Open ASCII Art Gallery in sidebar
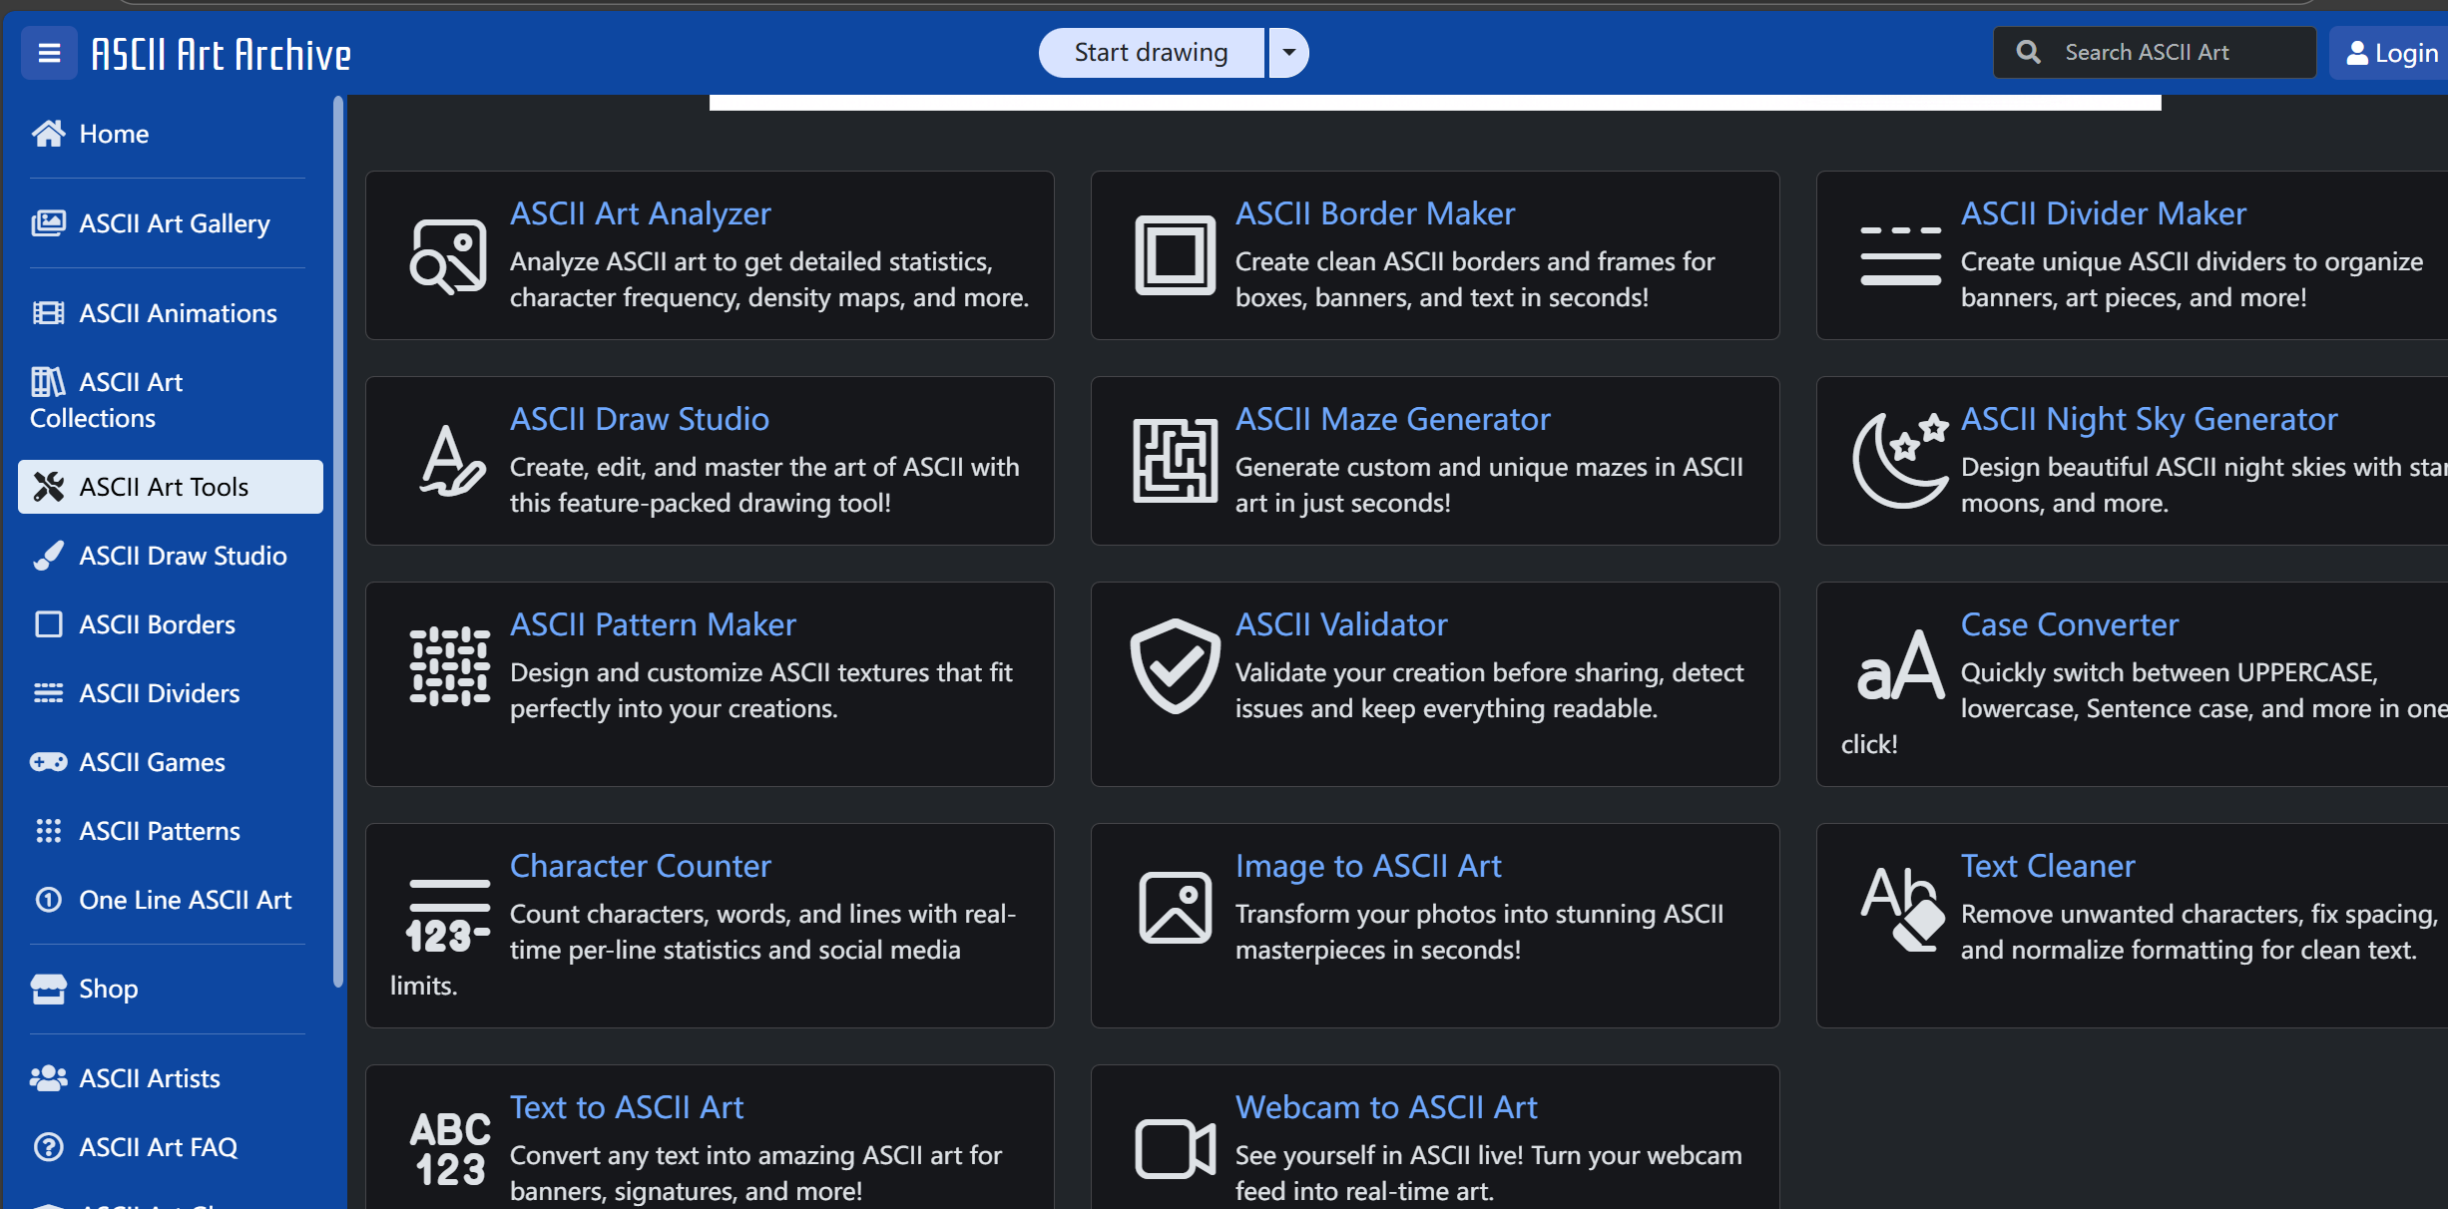The image size is (2448, 1209). click(x=168, y=223)
